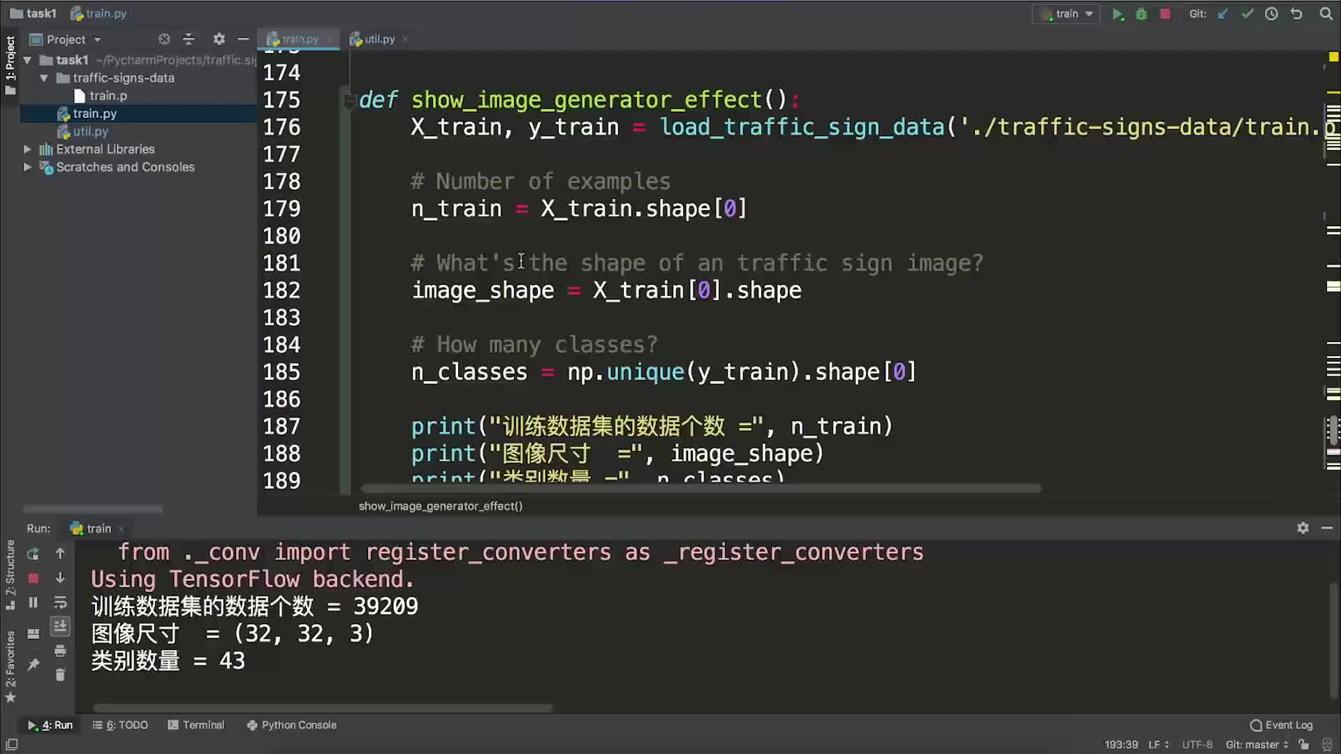Click the second Git checkmark icon
Screen dimensions: 1341x754
(1247, 14)
